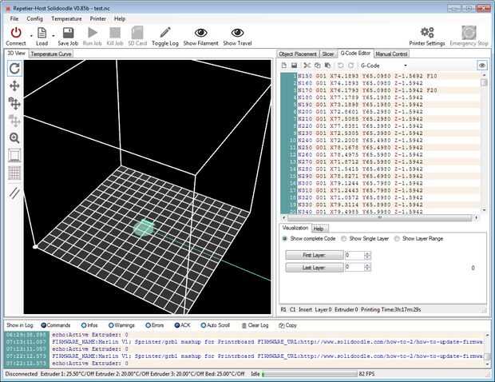The image size is (495, 382).
Task: Click inside the First Layer number field
Action: coord(354,255)
